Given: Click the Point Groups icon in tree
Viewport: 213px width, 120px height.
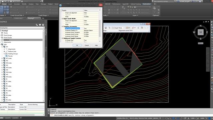Looking at the screenshot, I should pos(2,35).
